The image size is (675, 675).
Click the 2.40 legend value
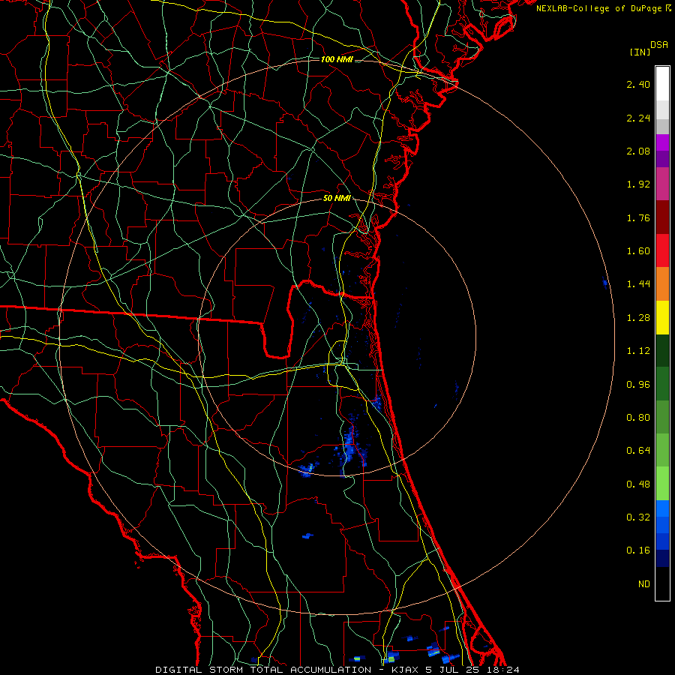point(638,84)
